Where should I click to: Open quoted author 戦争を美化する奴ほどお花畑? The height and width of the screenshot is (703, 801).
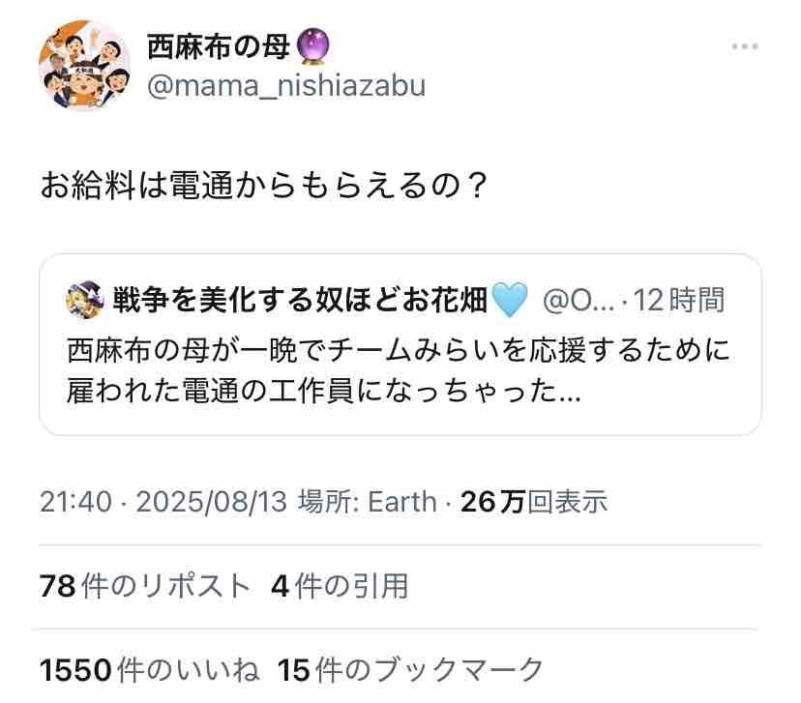click(x=300, y=300)
